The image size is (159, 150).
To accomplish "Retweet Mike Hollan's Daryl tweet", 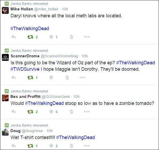I will pos(30,37).
